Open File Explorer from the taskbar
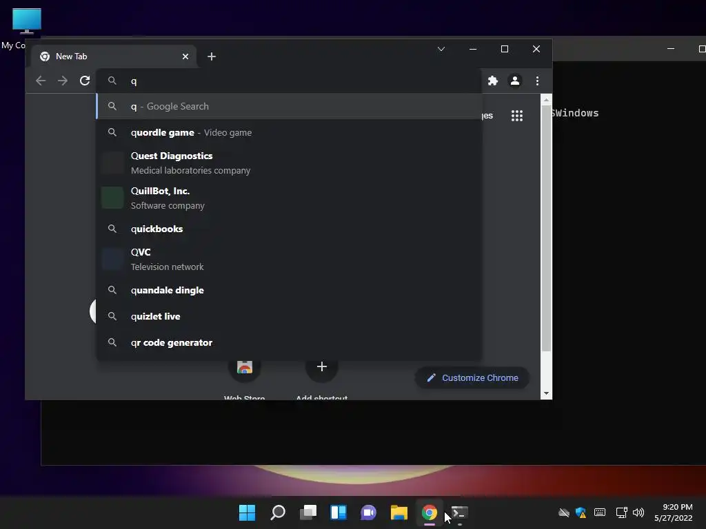The image size is (706, 529). (399, 512)
